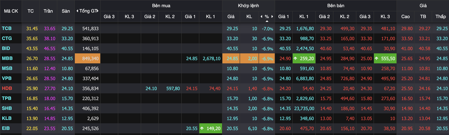Click green up-arrow in EIB buy KL 1 cell
This screenshot has width=449, height=135.
pos(202,128)
